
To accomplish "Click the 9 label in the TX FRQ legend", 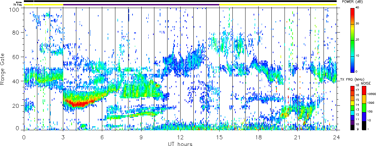I will [x=358, y=129].
